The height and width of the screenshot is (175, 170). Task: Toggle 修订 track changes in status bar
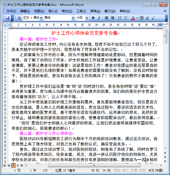pos(125,170)
